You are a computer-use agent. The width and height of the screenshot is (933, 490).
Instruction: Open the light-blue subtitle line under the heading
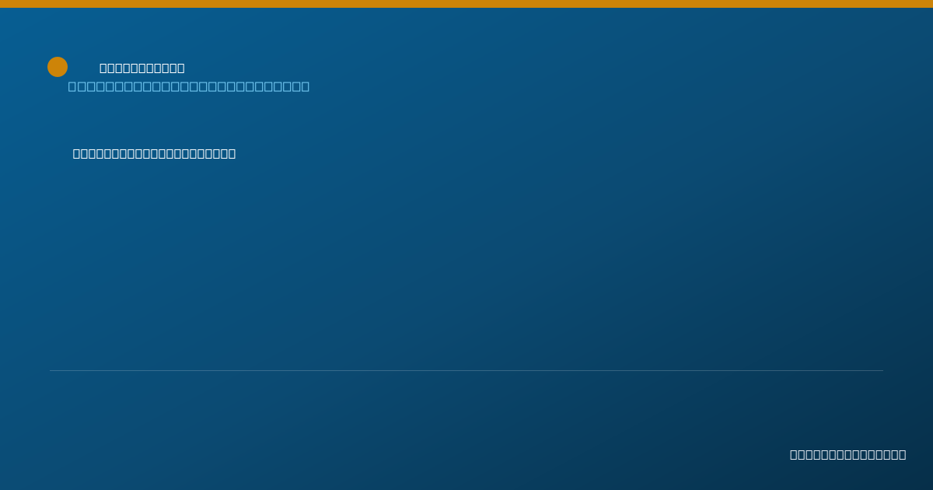(x=189, y=86)
